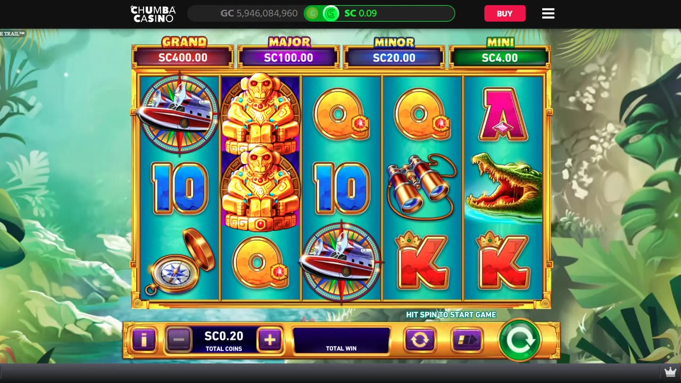Hit the green spin button

coord(519,339)
